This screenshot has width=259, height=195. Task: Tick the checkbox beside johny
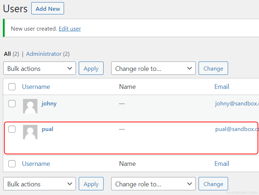(12, 104)
